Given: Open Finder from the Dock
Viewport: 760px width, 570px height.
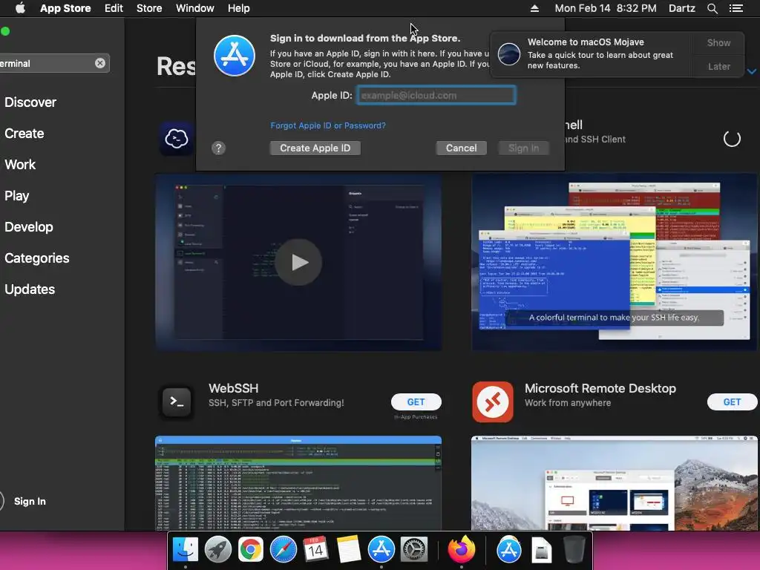Looking at the screenshot, I should tap(186, 550).
